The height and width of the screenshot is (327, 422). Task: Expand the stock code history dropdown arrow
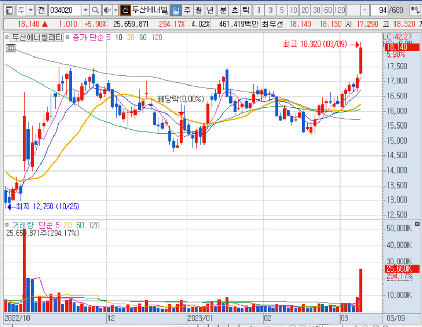click(85, 10)
